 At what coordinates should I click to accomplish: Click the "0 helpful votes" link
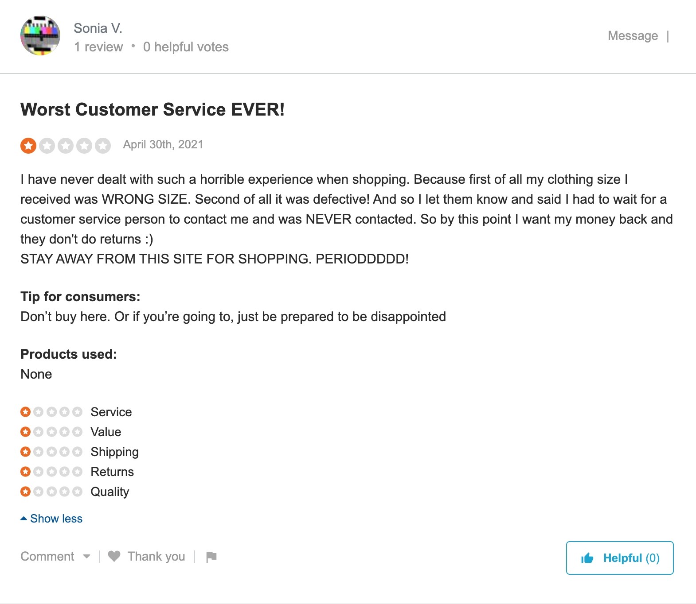tap(185, 46)
